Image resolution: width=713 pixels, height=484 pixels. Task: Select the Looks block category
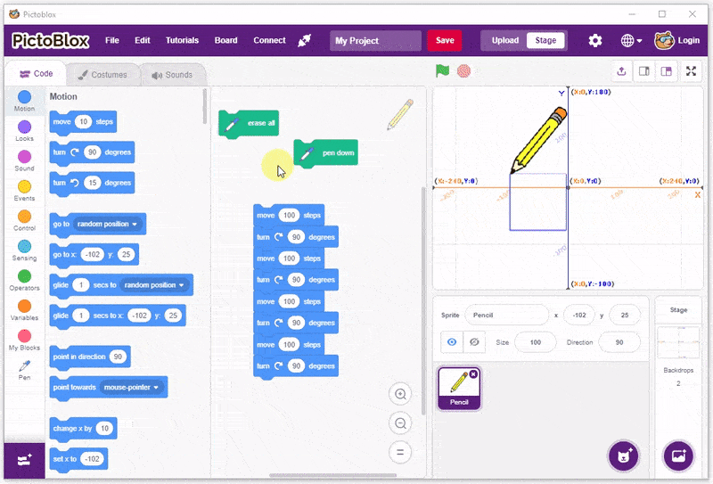pyautogui.click(x=24, y=131)
